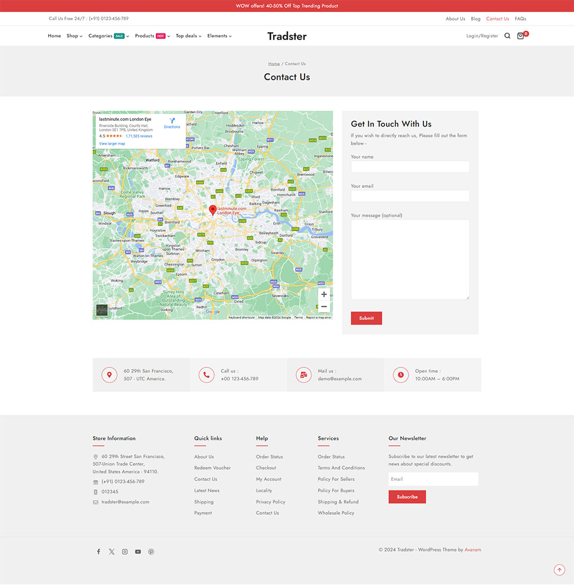Click the Your email input field
Screen dimensions: 574x585
pyautogui.click(x=410, y=196)
